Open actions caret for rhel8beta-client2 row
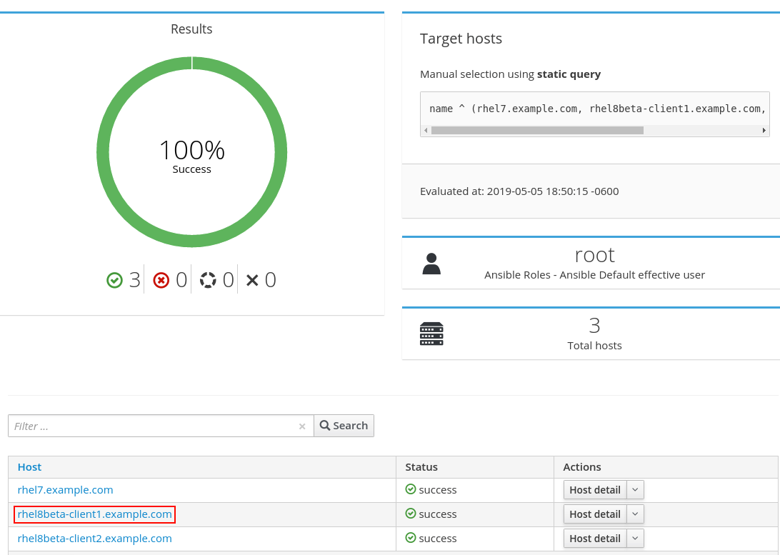The image size is (780, 555). (x=635, y=539)
